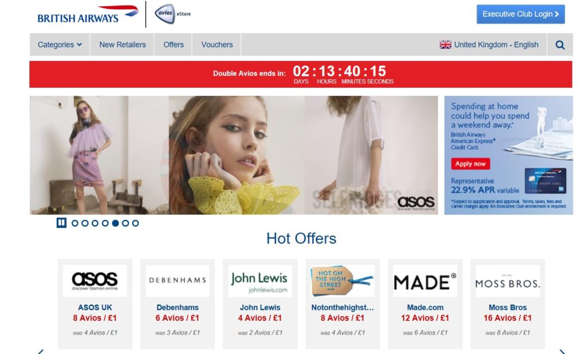588x354 pixels.
Task: Open the ASOS UK retailer logo
Action: point(95,281)
